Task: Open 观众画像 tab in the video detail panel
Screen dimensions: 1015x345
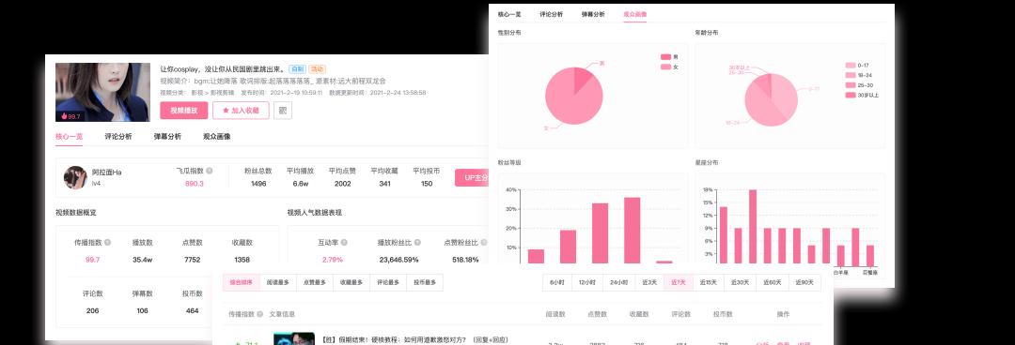Action: (217, 136)
